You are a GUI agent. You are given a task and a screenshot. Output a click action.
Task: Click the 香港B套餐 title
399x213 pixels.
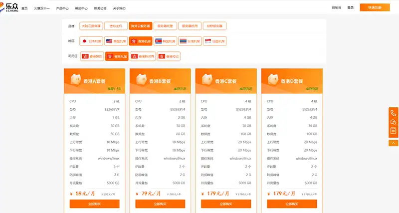pyautogui.click(x=160, y=81)
